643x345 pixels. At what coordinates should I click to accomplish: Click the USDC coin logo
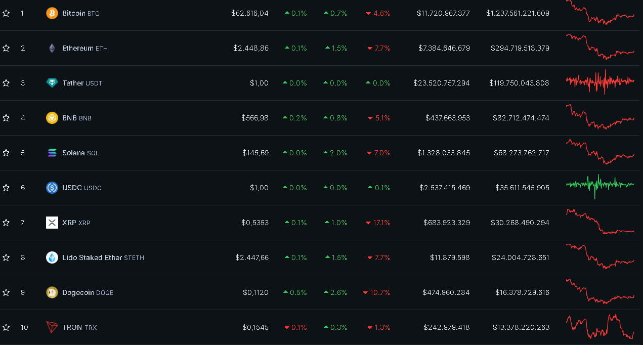(x=52, y=188)
